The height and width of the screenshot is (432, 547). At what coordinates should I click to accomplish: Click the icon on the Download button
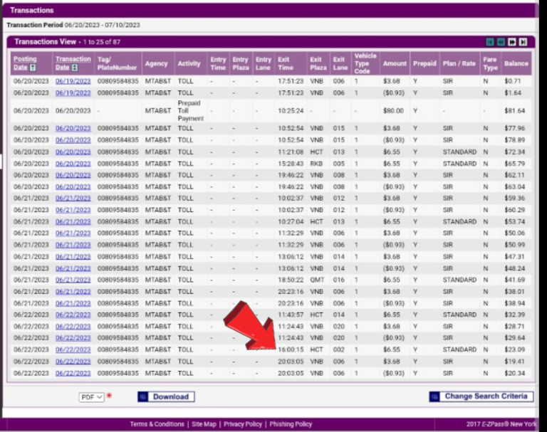143,396
